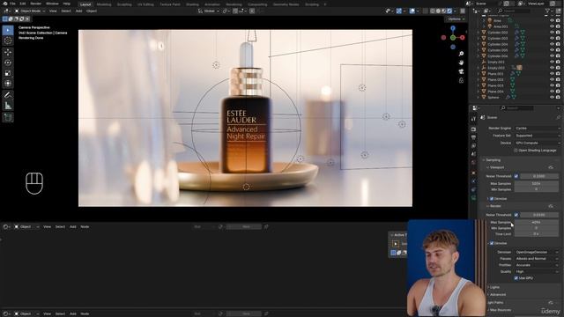The height and width of the screenshot is (317, 564).
Task: Select the Measure tool
Action: (x=8, y=106)
